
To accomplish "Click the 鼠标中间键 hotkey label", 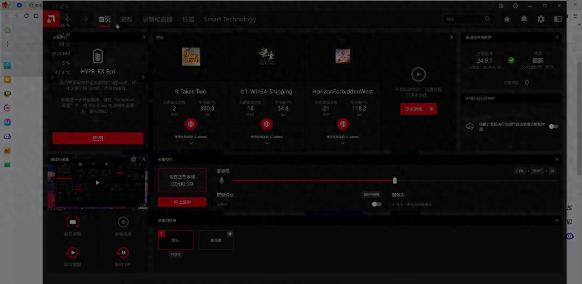I will pyautogui.click(x=371, y=194).
